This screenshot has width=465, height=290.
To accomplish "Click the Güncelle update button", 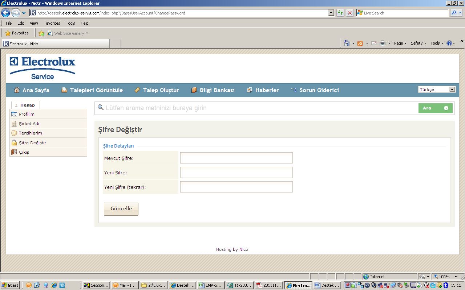I will [121, 209].
